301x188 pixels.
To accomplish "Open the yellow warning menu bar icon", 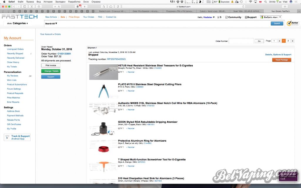I will [232, 1].
